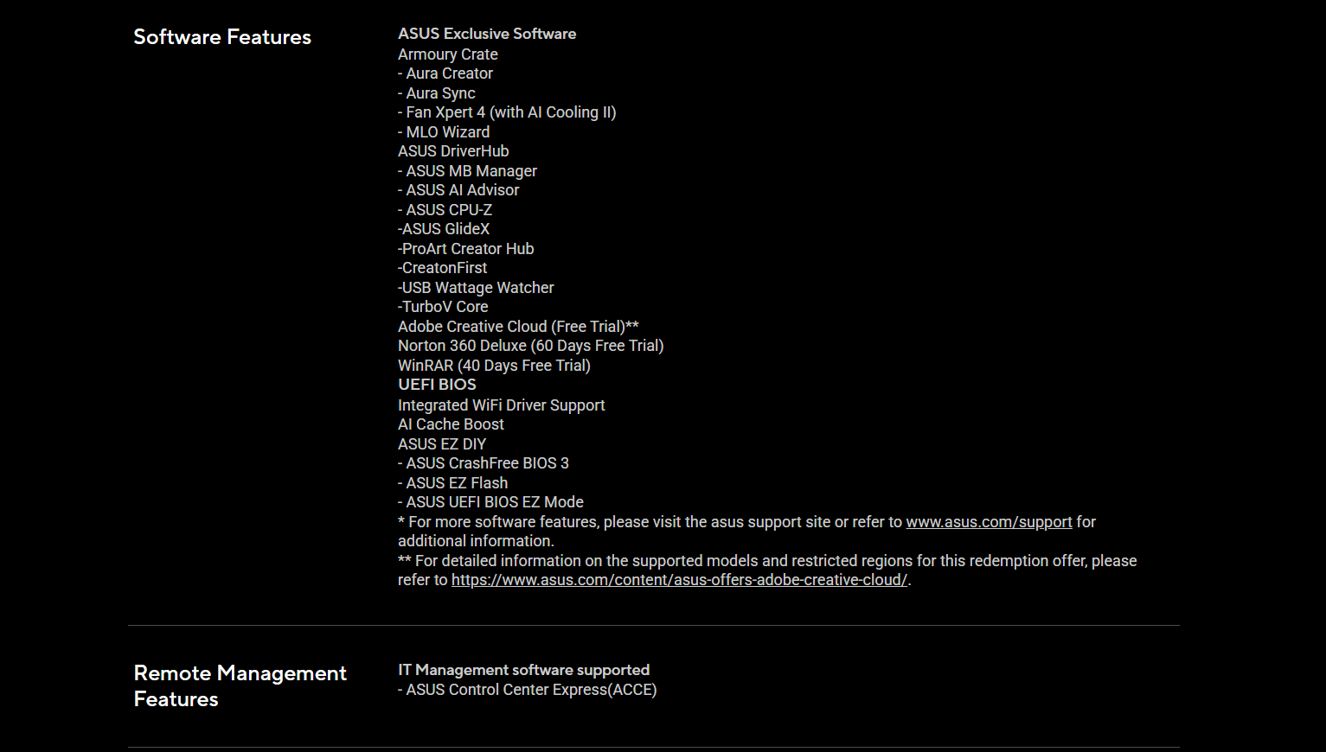Click the Norton 360 Deluxe trial line
Viewport: 1326px width, 752px height.
[x=530, y=346]
